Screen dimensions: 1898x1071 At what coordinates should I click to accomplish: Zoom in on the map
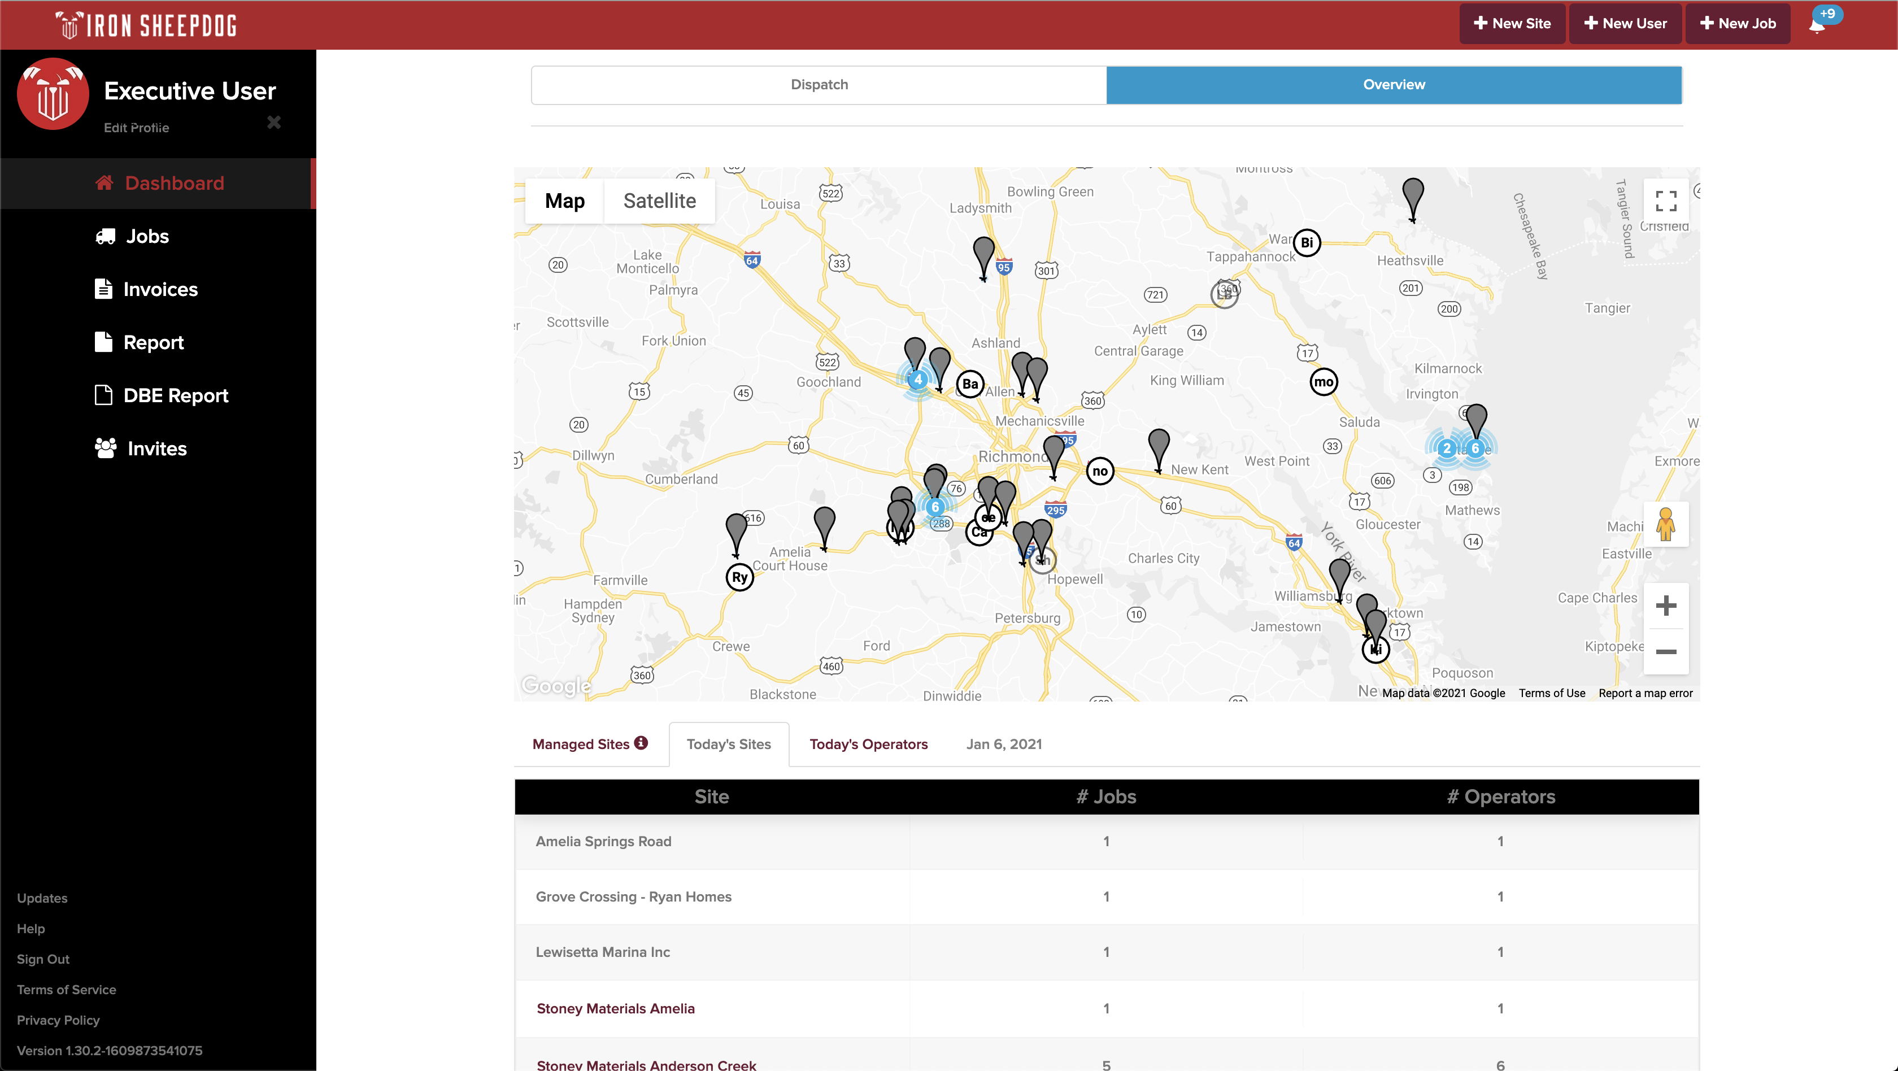(x=1666, y=606)
